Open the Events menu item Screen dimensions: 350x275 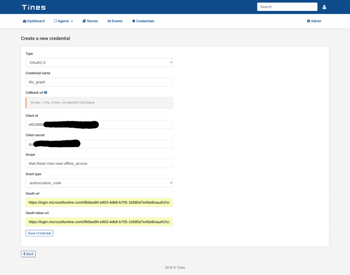point(115,21)
